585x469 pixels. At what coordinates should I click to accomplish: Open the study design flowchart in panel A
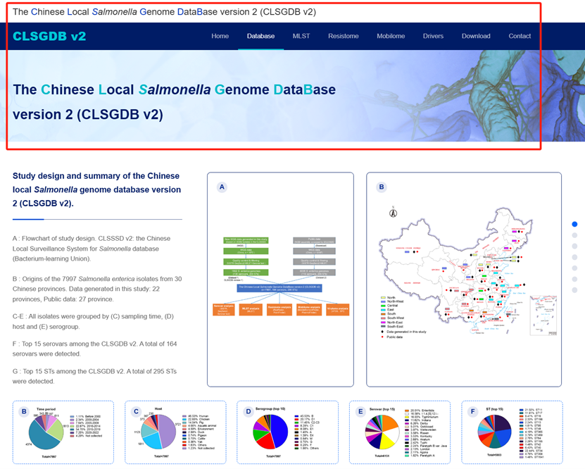click(280, 280)
